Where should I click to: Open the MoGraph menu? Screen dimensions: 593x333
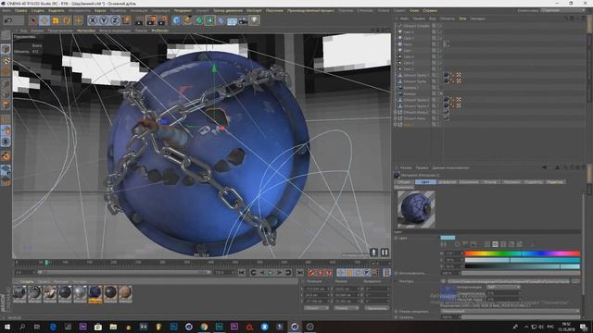tap(254, 10)
